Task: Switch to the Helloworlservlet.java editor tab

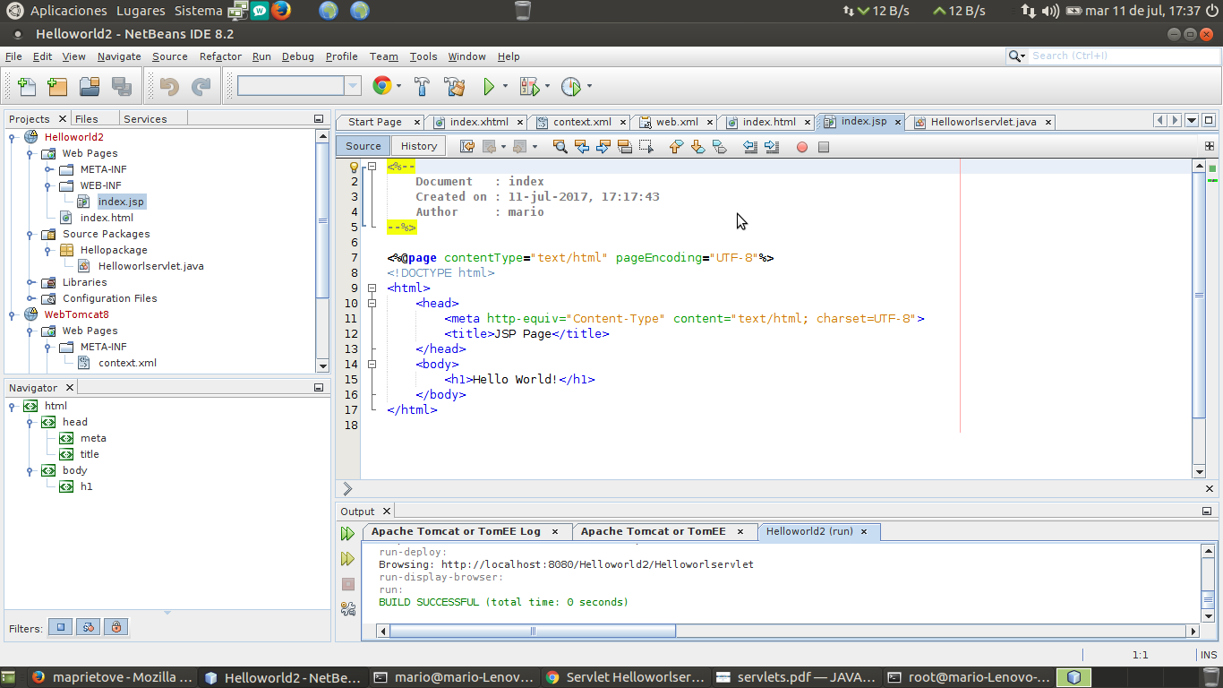Action: (x=982, y=122)
